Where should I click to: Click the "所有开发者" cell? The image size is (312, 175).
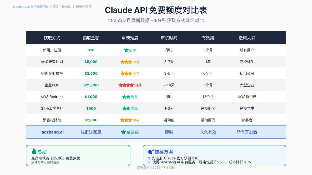pyautogui.click(x=247, y=132)
